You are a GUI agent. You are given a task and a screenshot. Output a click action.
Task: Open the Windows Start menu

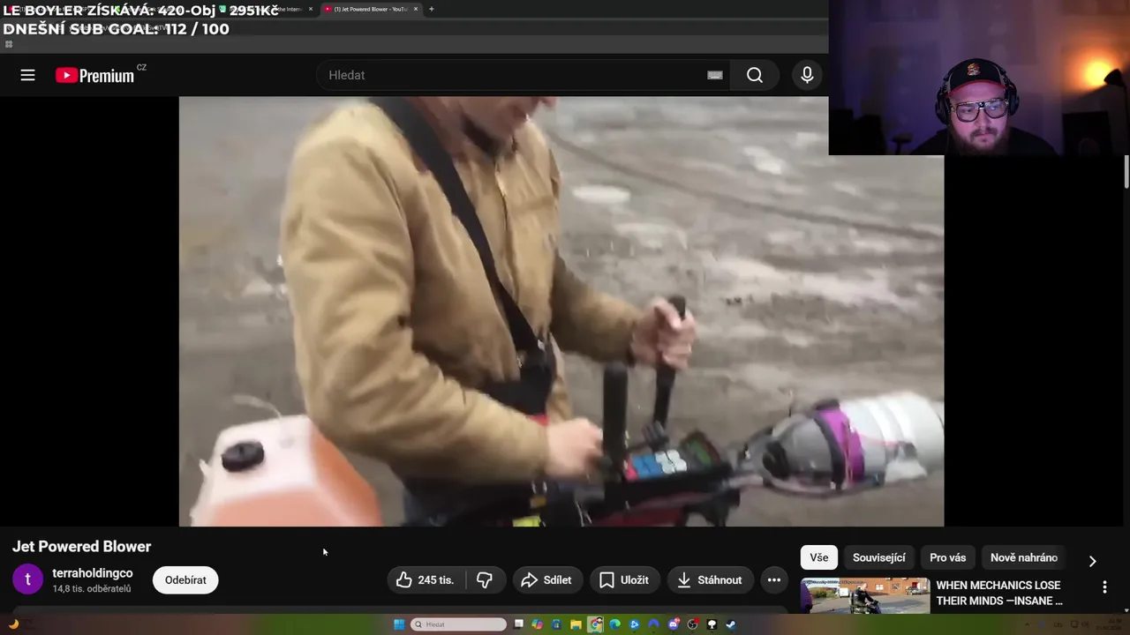click(399, 624)
